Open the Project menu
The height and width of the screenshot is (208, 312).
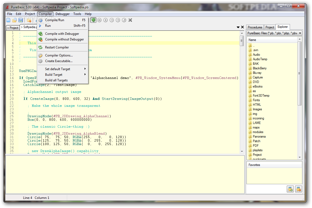(x=30, y=14)
